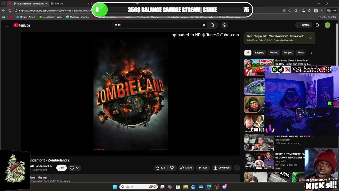Click the girlhefunnyaf44 channel name
This screenshot has height=191, width=339.
pyautogui.click(x=283, y=140)
